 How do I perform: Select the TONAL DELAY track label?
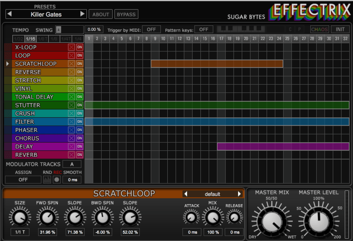tap(34, 97)
